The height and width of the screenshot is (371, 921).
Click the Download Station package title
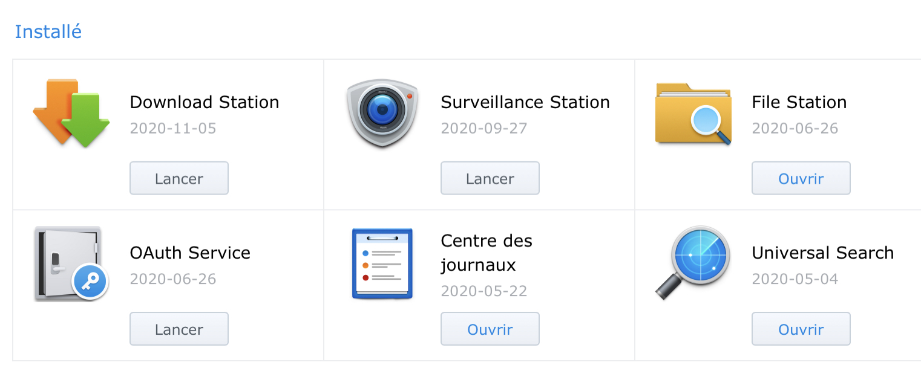pos(205,102)
